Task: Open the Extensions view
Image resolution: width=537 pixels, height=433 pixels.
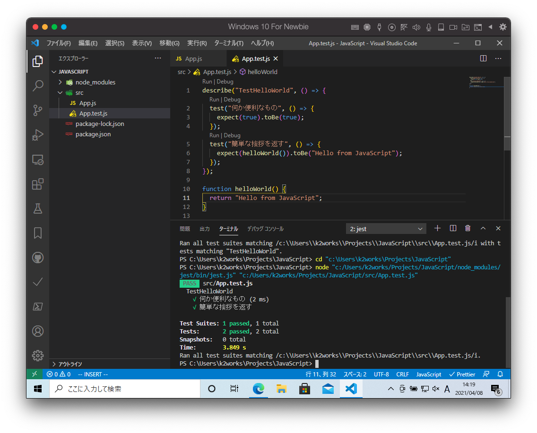Action: click(38, 184)
